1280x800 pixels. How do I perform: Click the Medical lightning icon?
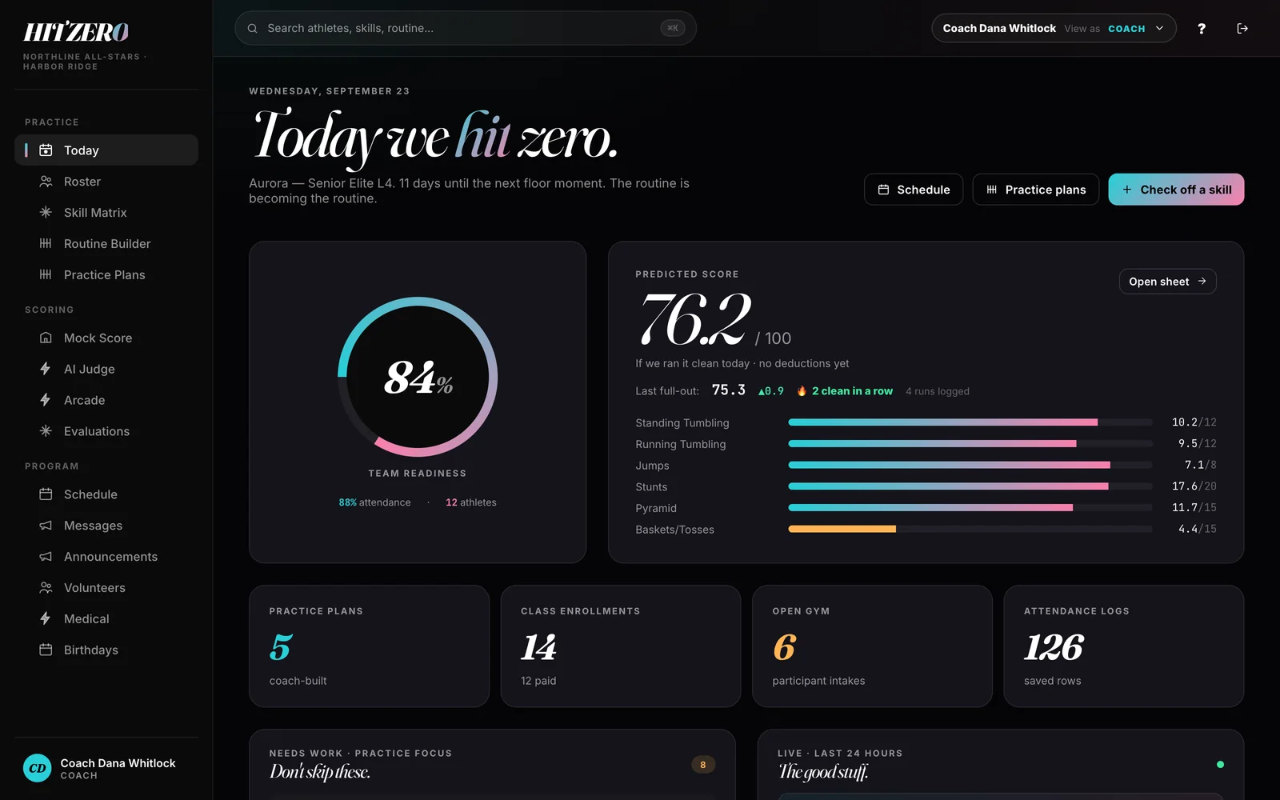click(x=46, y=619)
